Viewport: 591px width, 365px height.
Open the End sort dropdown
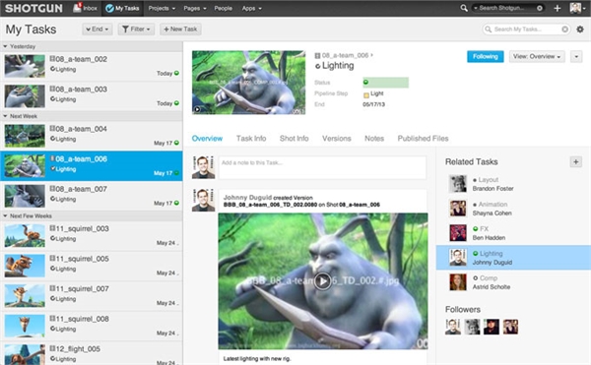tap(98, 29)
